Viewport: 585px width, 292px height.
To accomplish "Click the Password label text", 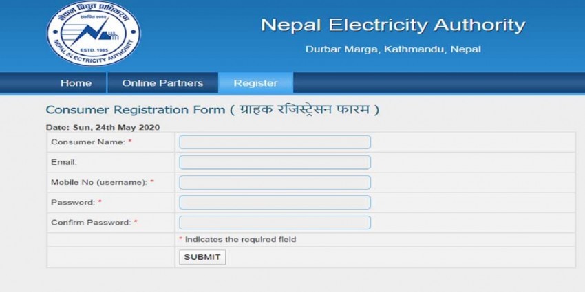I will click(x=73, y=202).
